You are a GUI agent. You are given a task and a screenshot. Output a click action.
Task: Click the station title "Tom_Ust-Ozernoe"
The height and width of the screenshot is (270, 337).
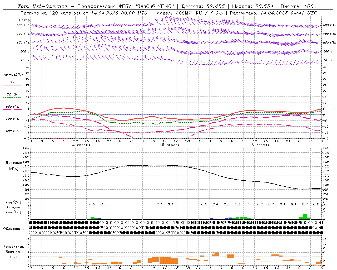43,6
